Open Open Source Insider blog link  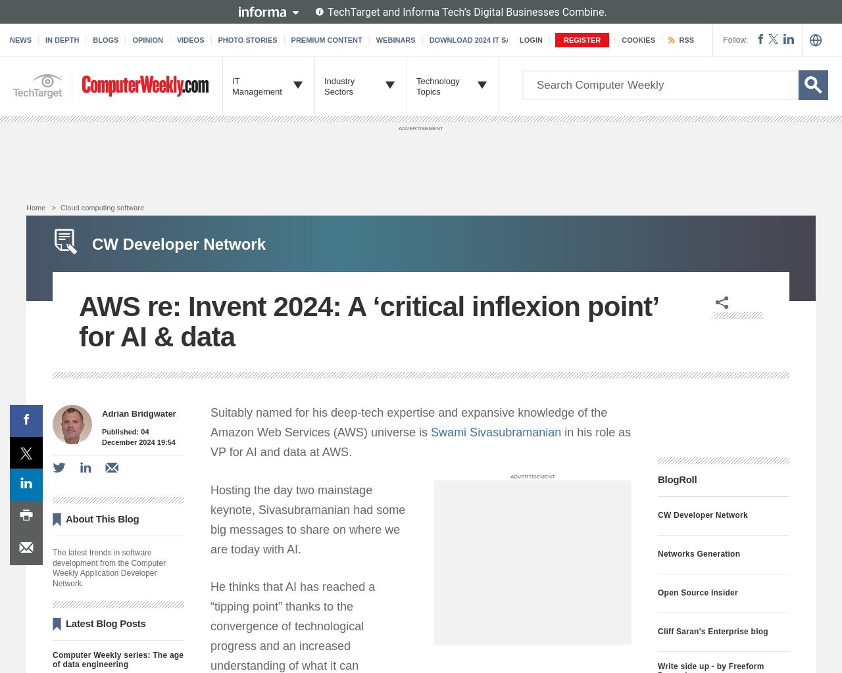coord(698,593)
